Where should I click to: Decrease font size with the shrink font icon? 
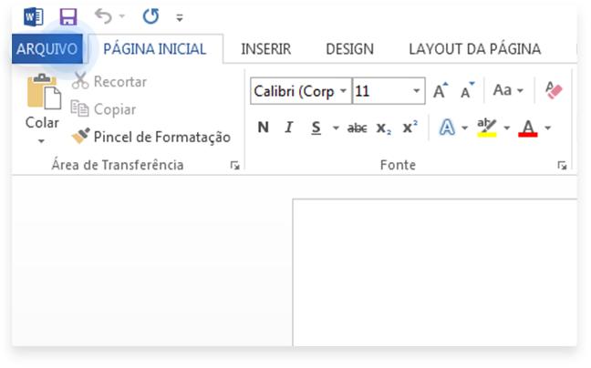468,91
